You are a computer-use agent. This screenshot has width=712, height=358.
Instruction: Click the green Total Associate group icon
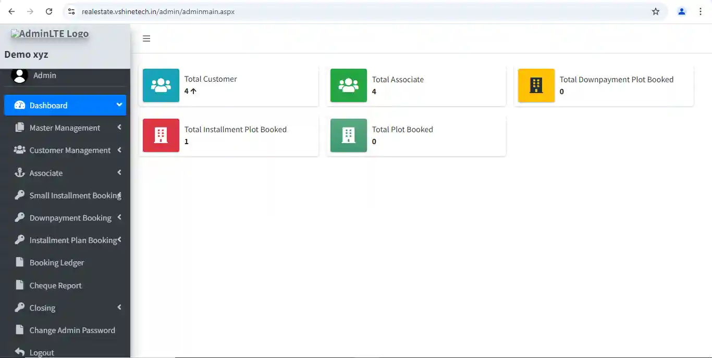click(348, 85)
